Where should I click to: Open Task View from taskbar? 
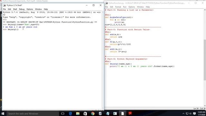pos(63,113)
